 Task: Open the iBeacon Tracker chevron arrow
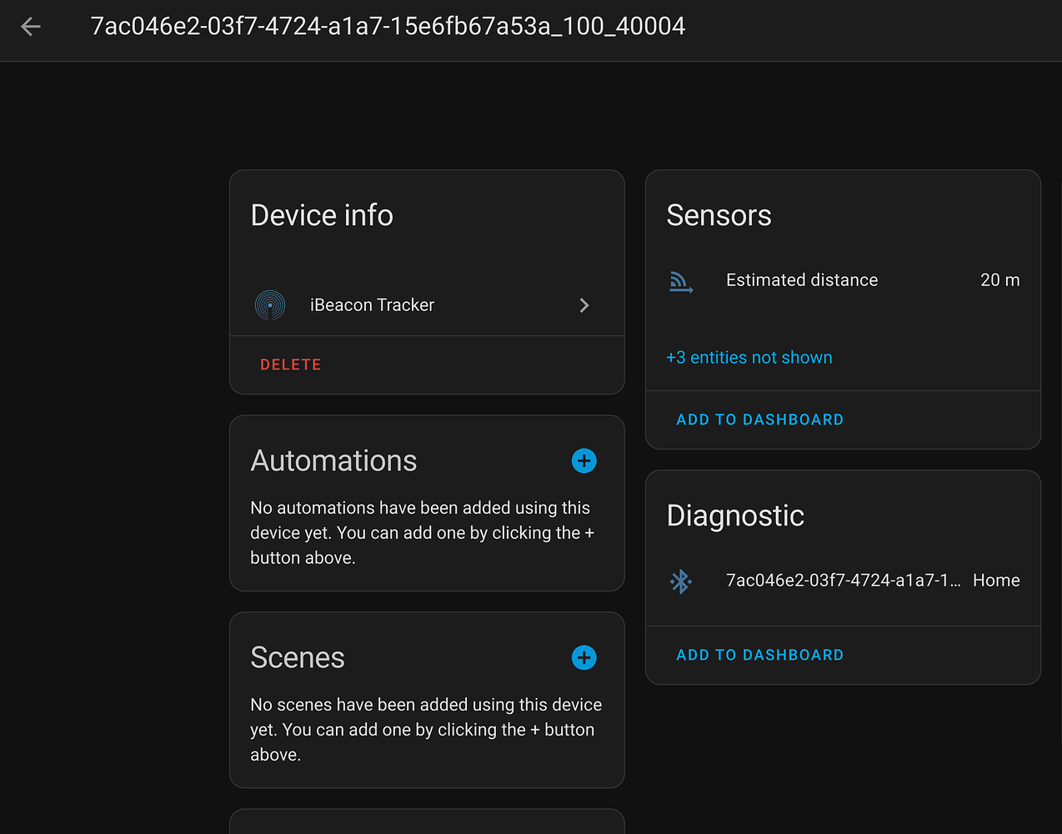[584, 305]
